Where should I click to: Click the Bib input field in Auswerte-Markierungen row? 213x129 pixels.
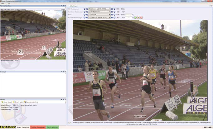128,17
